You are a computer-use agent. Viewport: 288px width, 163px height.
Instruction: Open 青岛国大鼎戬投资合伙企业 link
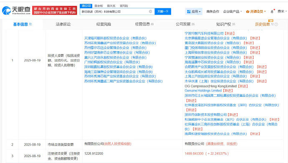click(212, 43)
